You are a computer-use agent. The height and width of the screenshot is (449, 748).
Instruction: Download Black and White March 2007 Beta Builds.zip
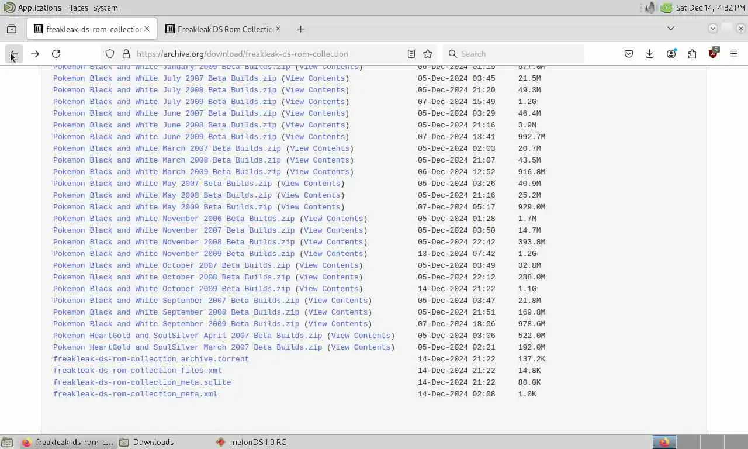[x=167, y=148]
